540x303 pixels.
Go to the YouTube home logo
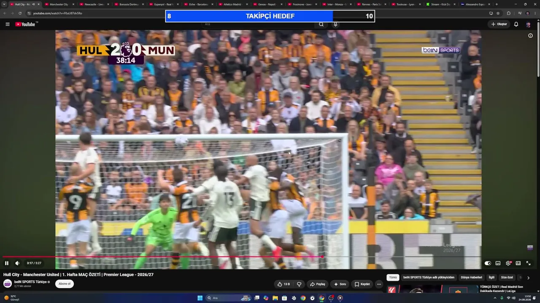tap(25, 24)
